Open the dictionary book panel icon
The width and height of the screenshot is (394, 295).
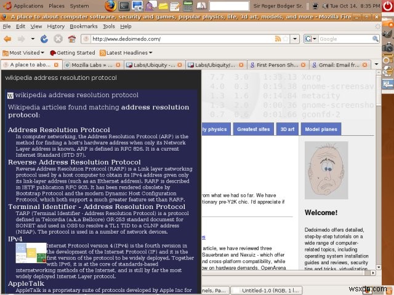tap(201, 6)
